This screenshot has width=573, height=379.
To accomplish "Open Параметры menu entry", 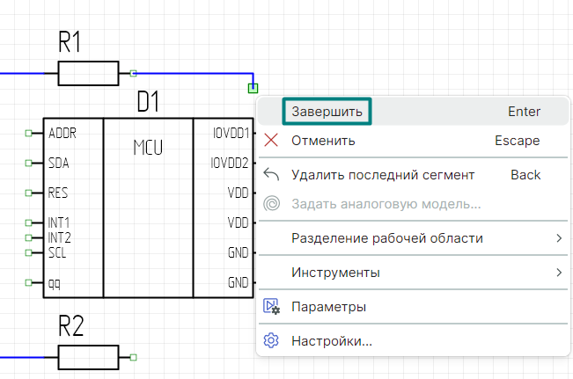I will click(x=328, y=307).
